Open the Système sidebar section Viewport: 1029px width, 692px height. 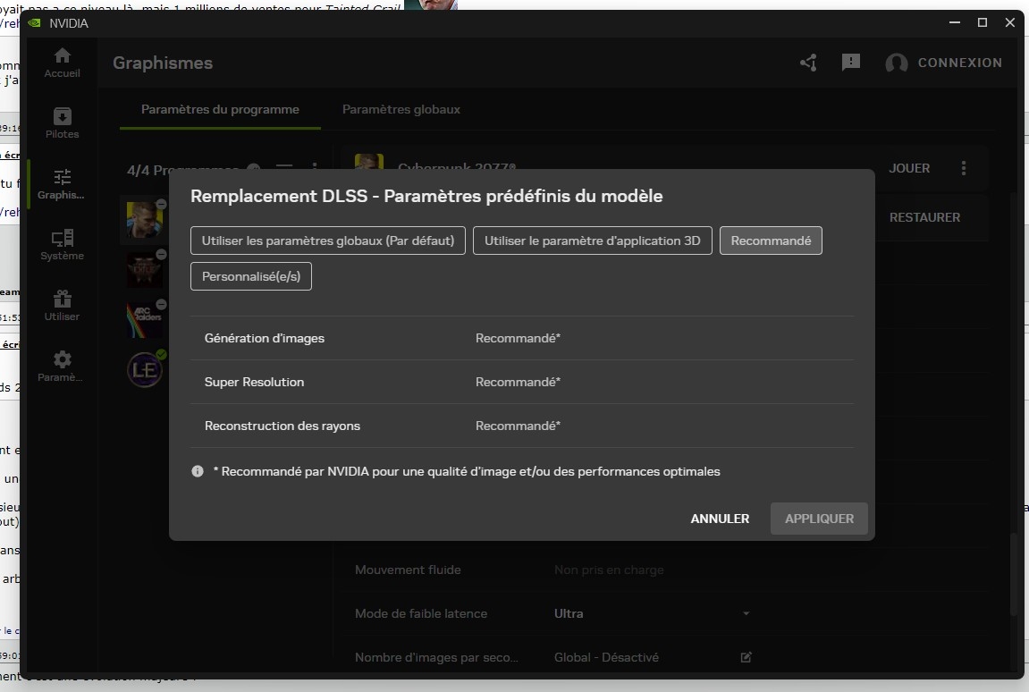(62, 245)
